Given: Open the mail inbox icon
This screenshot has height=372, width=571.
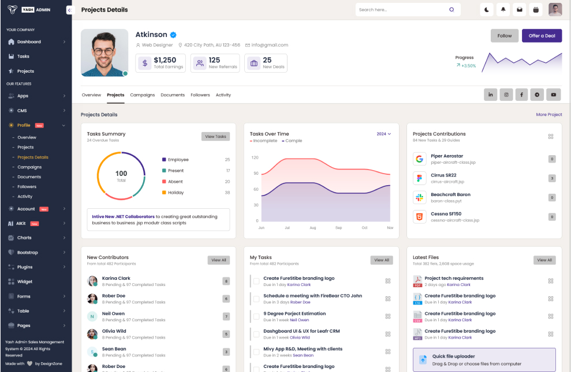Looking at the screenshot, I should point(520,10).
